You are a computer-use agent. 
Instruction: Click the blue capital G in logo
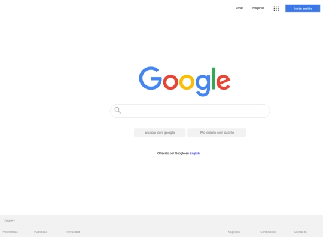(150, 78)
